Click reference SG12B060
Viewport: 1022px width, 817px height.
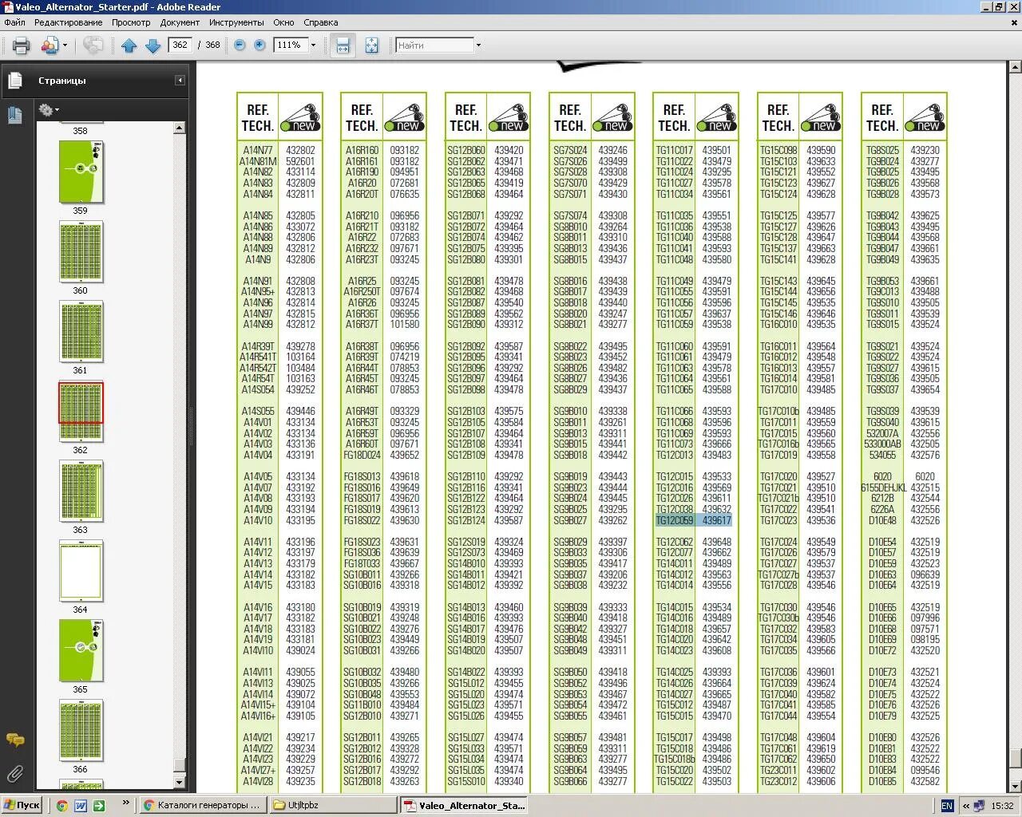coord(465,150)
